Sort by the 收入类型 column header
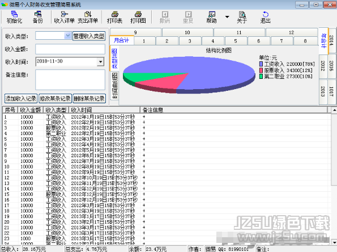 [x=56, y=110]
